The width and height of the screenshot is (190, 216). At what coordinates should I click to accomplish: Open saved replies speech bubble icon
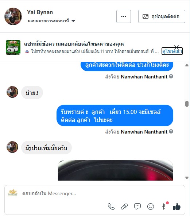tap(137, 207)
